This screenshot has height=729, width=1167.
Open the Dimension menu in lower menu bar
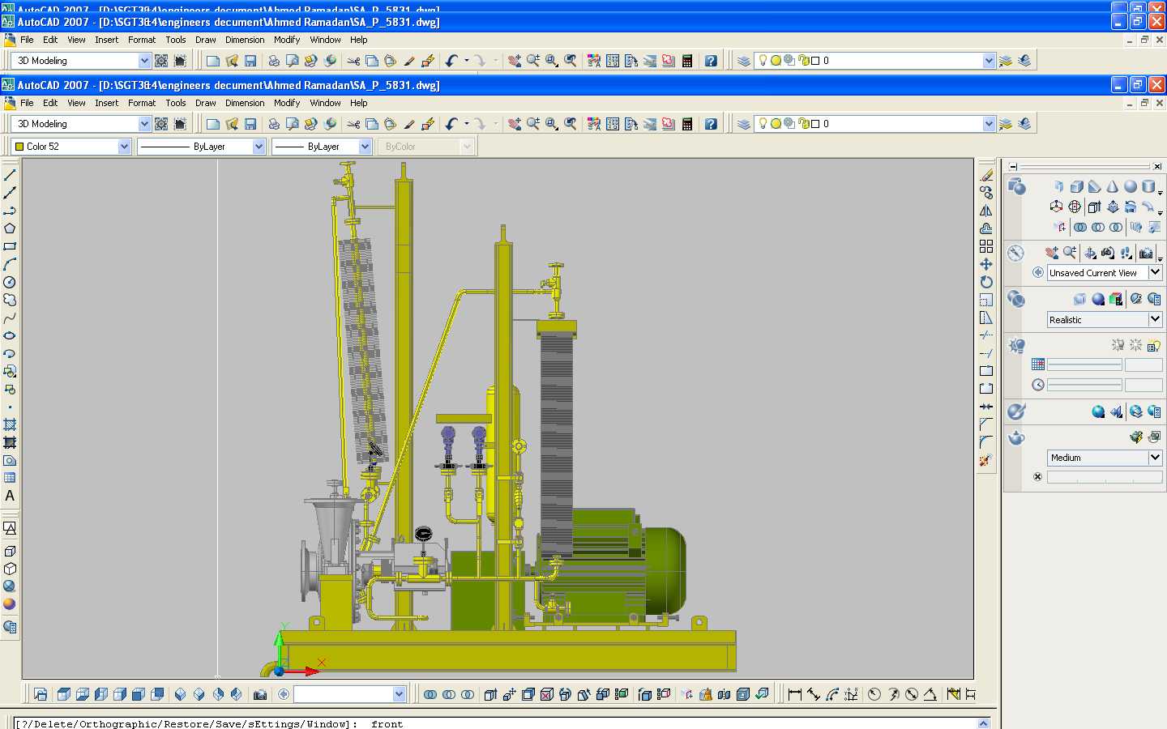tap(245, 103)
